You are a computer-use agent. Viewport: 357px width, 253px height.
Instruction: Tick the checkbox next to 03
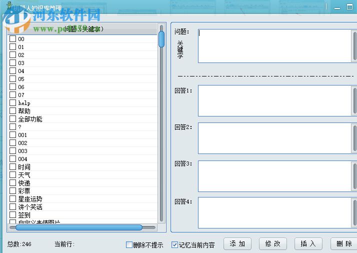tap(13, 62)
